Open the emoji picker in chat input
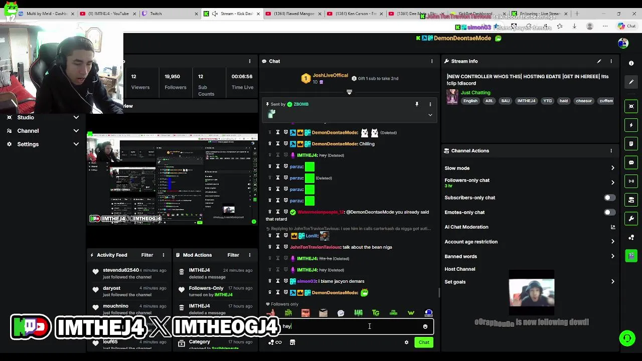This screenshot has width=642, height=361. (x=425, y=326)
